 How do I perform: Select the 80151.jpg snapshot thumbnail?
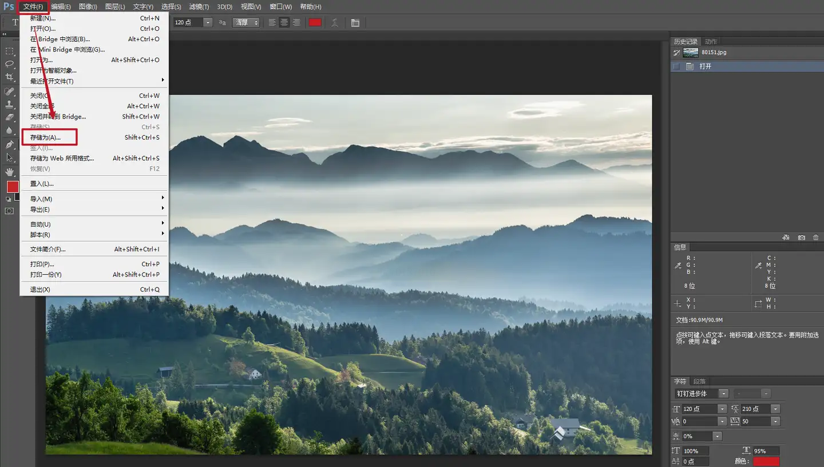coord(691,53)
